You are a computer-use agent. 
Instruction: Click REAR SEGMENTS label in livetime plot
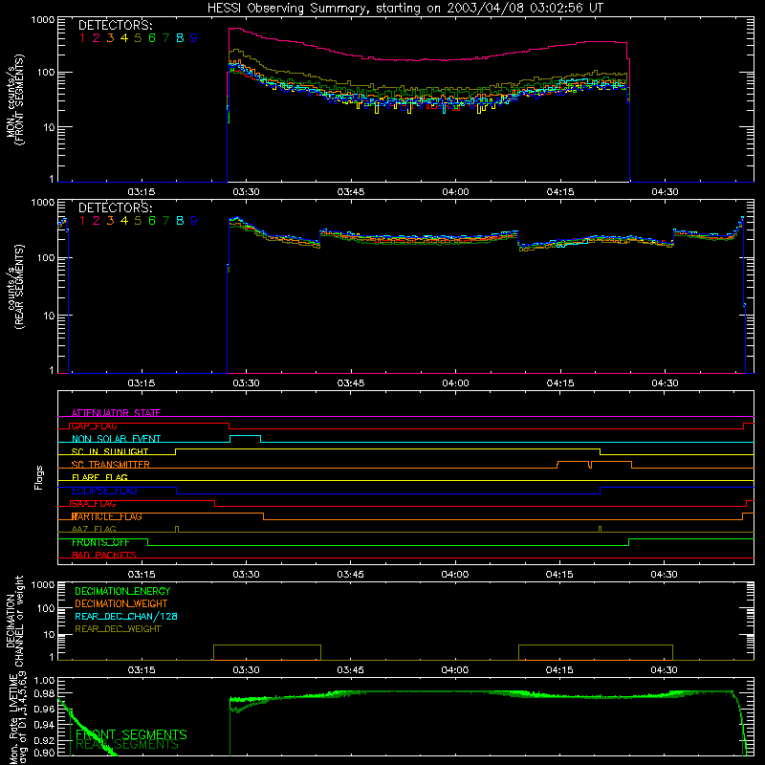point(127,745)
